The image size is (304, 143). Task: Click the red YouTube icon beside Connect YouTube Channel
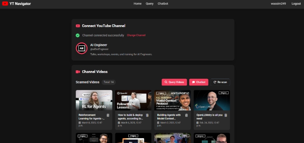point(78,26)
